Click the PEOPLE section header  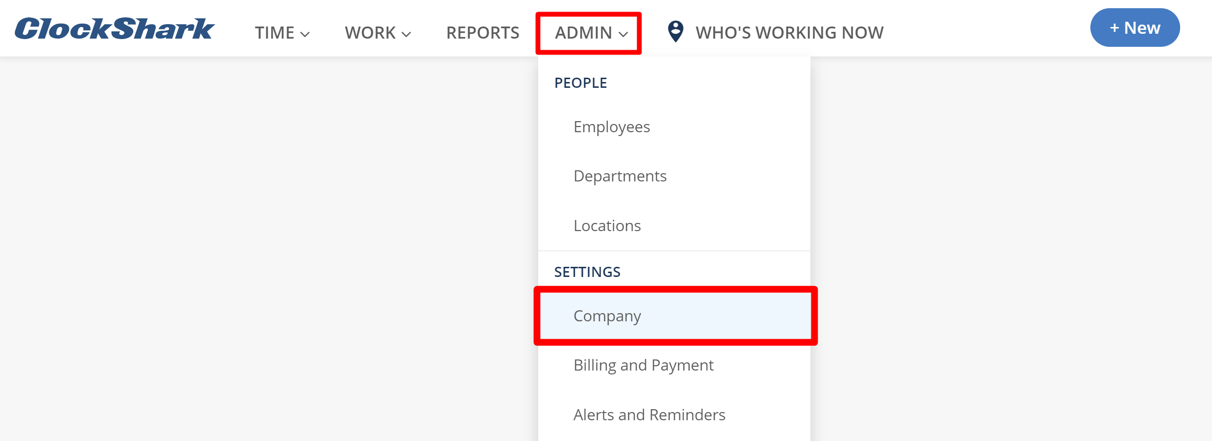point(581,82)
